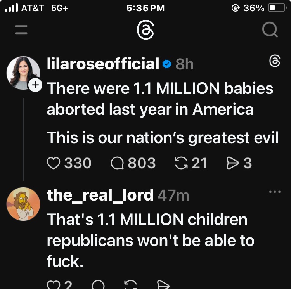Open the_real_lord's profile by username

[100, 195]
